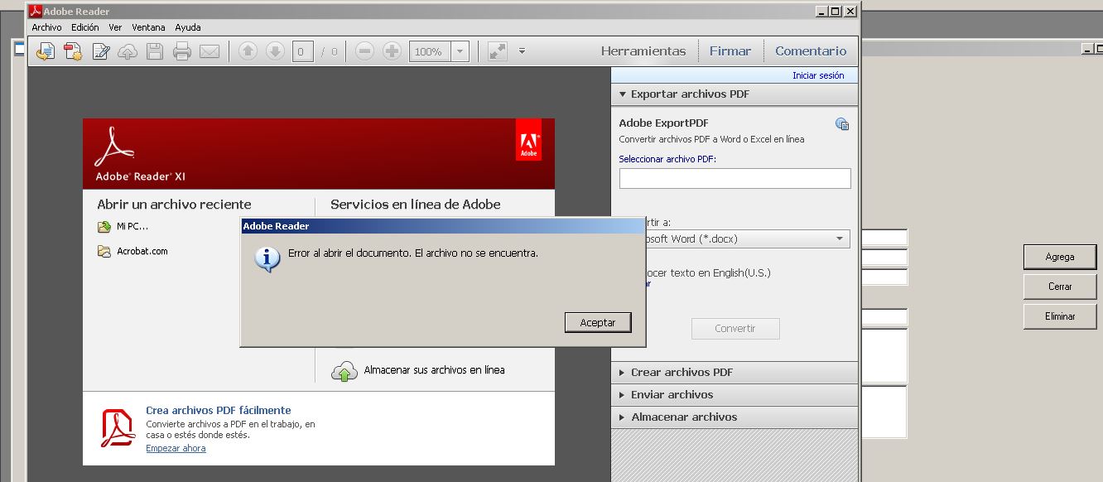1103x482 pixels.
Task: Open the 100% zoom level dropdown
Action: tap(460, 51)
